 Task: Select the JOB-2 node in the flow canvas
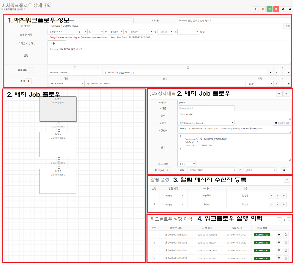(x=58, y=145)
